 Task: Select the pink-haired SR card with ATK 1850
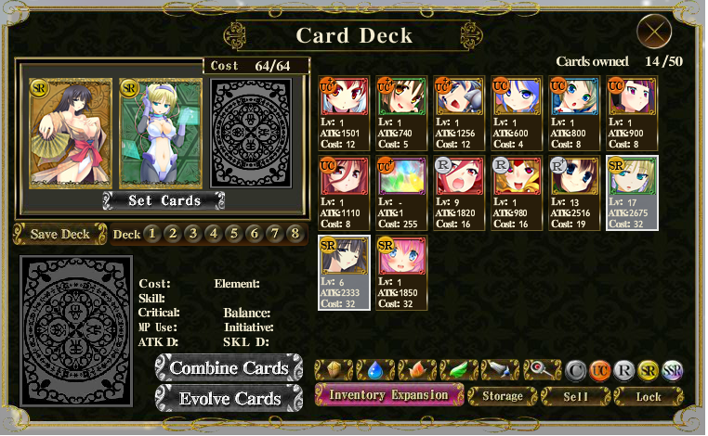[401, 273]
